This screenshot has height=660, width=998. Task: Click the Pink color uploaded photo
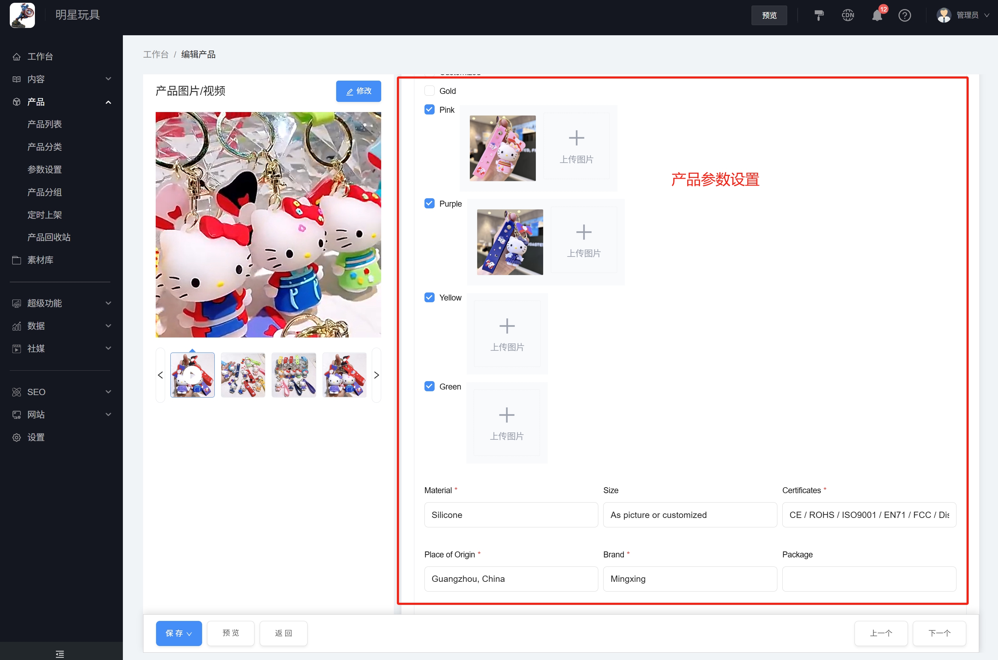pos(503,148)
